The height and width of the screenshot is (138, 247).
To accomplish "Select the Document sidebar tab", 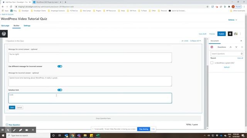I will pos(215,41).
